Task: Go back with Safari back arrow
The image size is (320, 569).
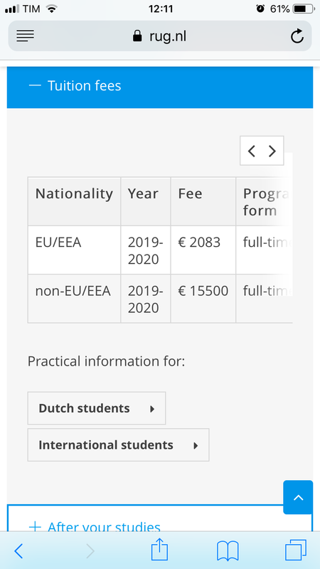Action: 18,551
